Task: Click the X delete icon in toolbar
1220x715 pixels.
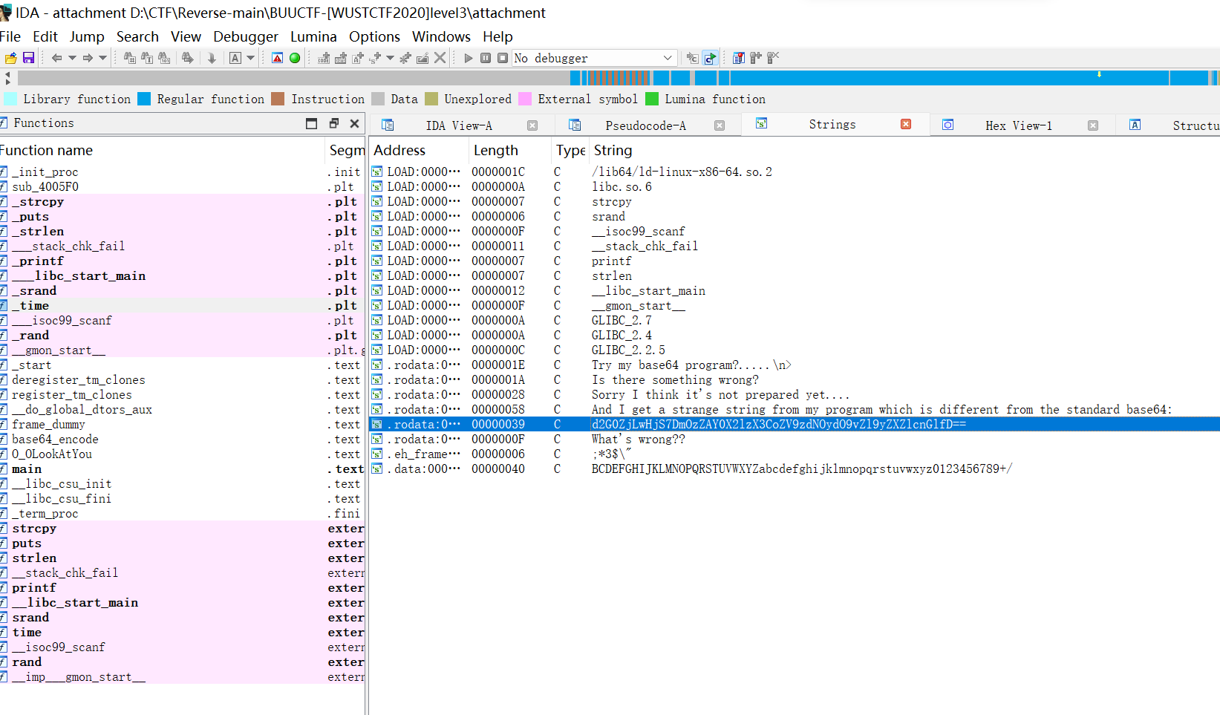Action: point(440,58)
